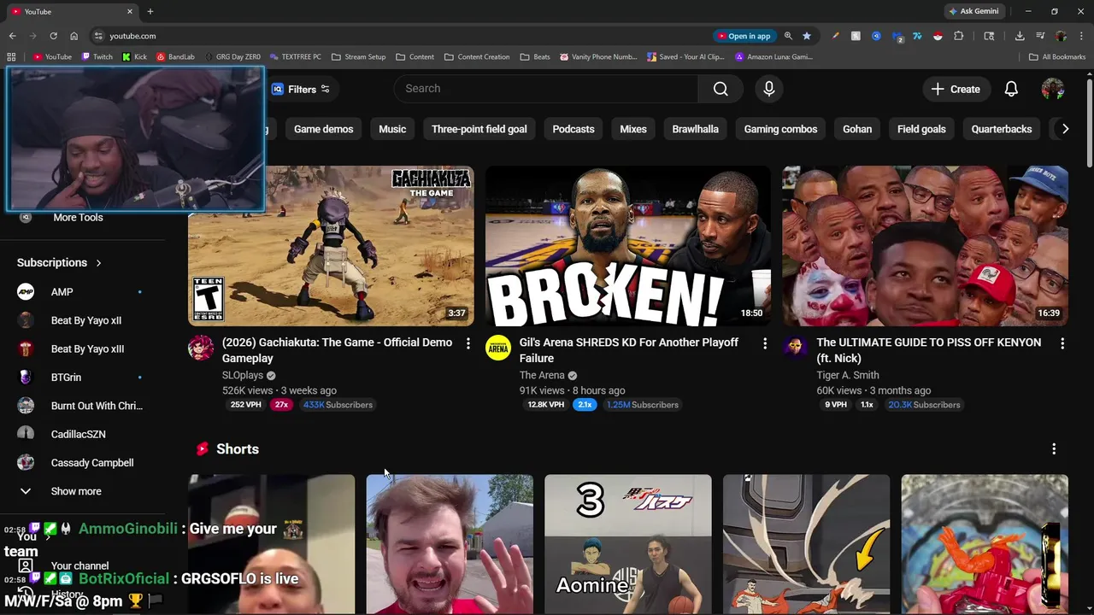Screen dimensions: 1094x615
Task: Open YouTube notifications bell
Action: click(x=1011, y=89)
